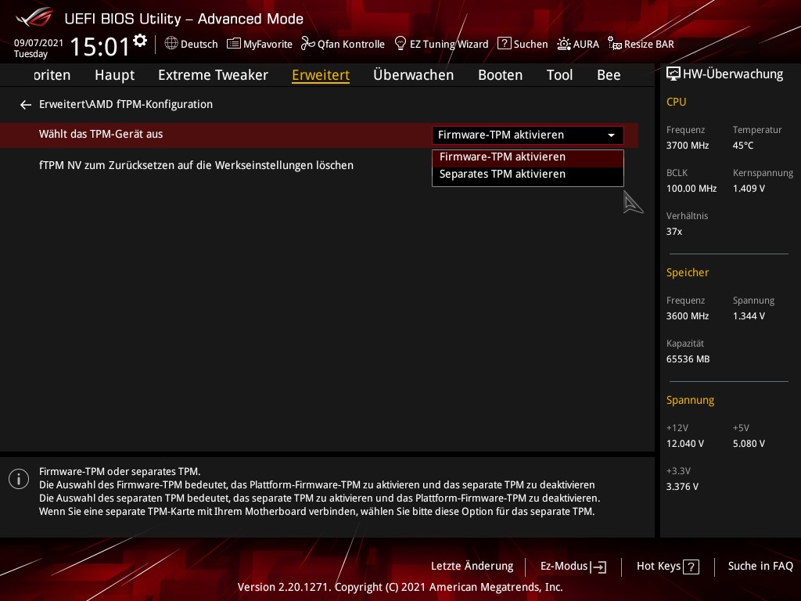Open Suche in FAQ link
Image resolution: width=801 pixels, height=601 pixels.
tap(760, 567)
